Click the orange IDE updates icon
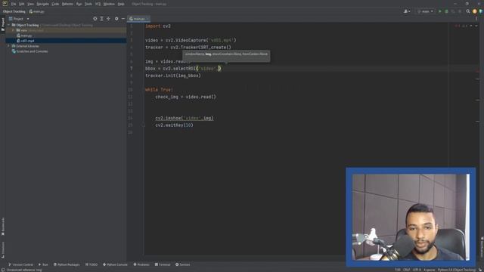Viewport: 484px width, 272px height. [x=475, y=11]
